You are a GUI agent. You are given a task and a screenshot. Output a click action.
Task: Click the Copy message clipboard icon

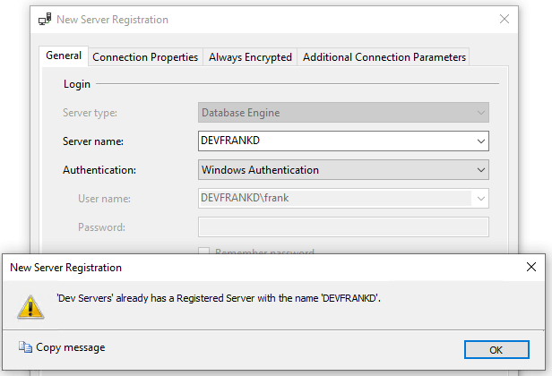coord(24,347)
